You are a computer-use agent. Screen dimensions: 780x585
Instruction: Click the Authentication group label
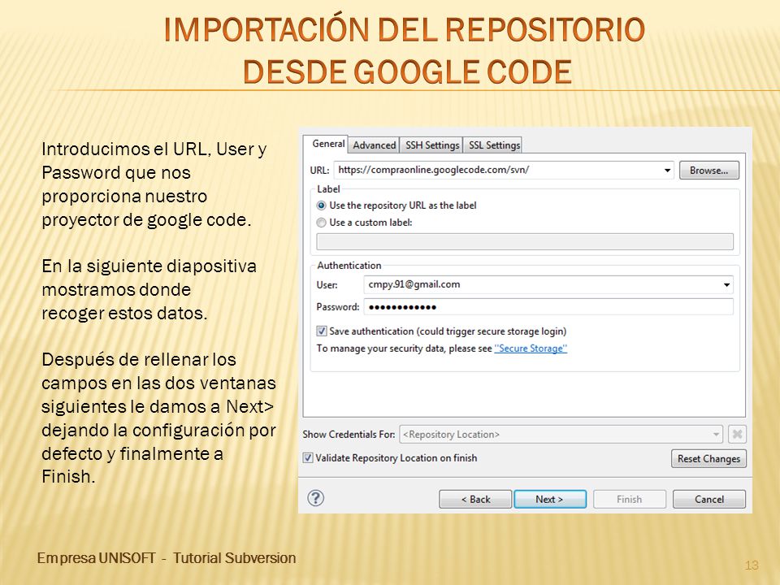pos(349,266)
